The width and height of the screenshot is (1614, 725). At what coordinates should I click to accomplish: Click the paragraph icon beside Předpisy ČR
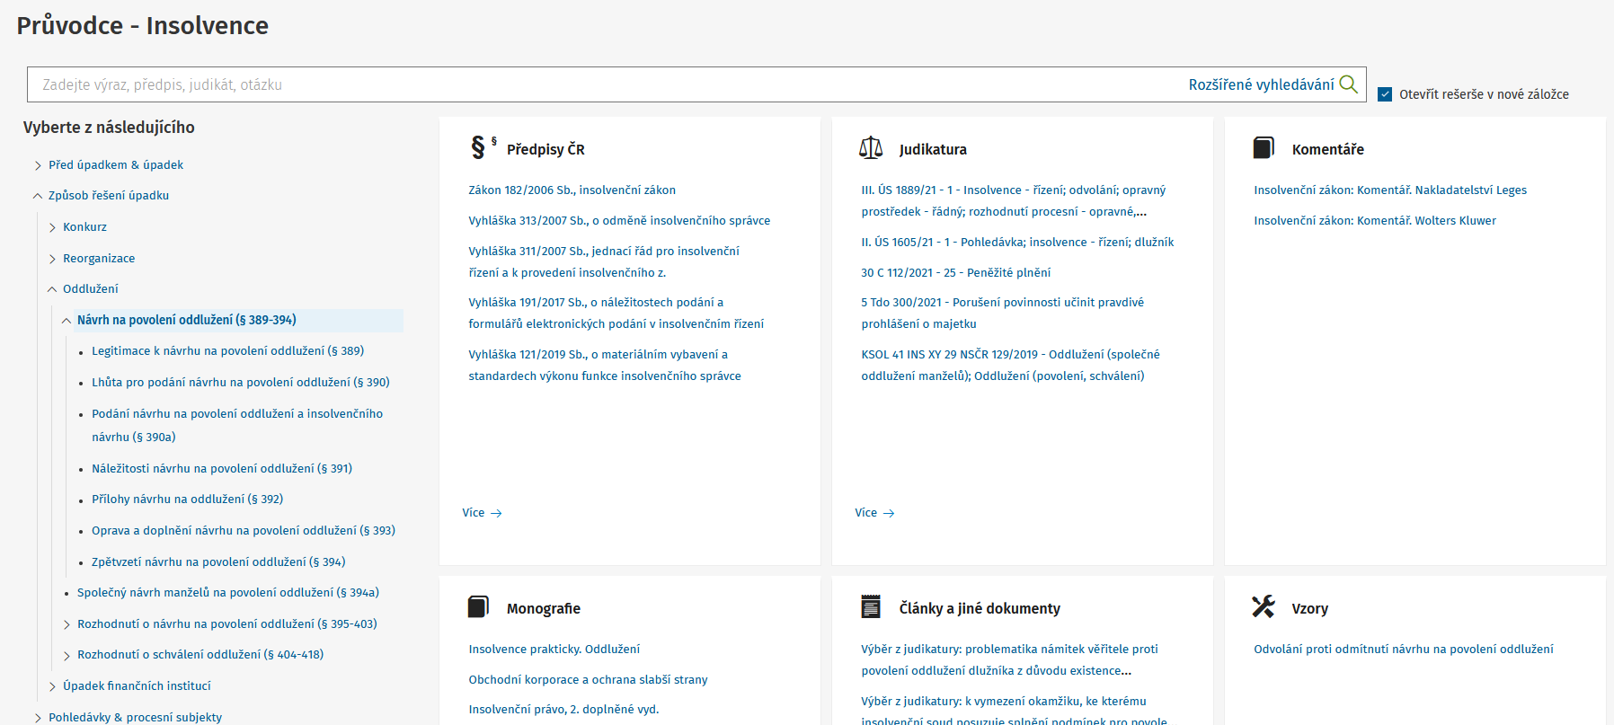[x=479, y=147]
